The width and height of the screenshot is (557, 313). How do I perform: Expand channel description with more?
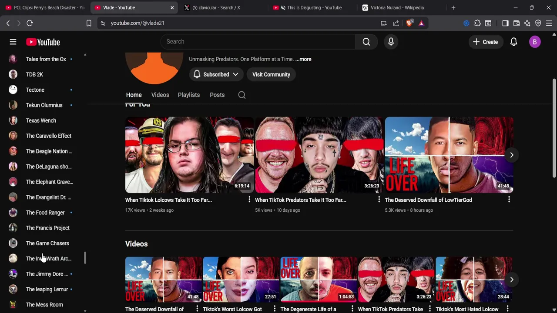click(303, 59)
